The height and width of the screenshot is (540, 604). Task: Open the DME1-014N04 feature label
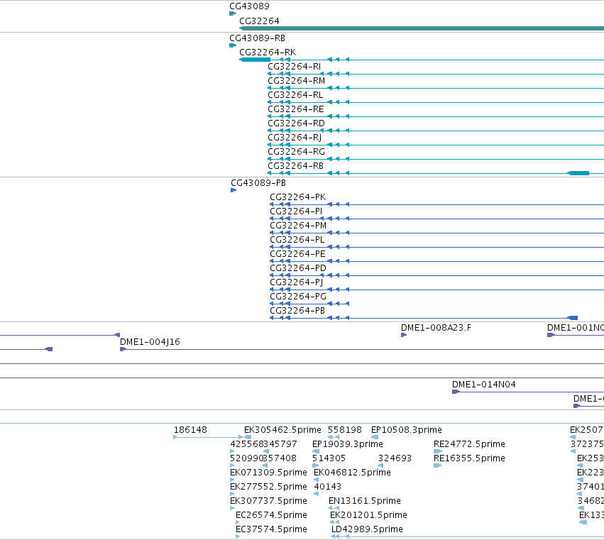tap(484, 385)
